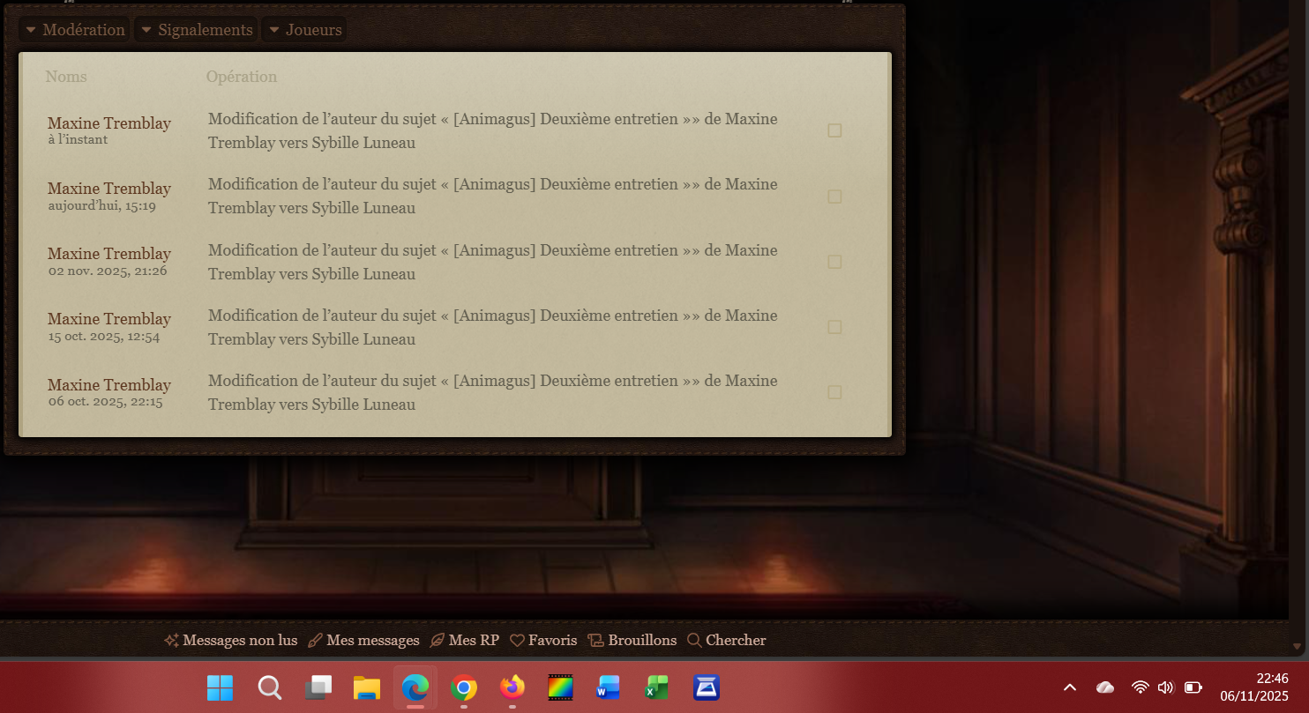The height and width of the screenshot is (713, 1309).
Task: Click Maxine Tremblay name on 15 oct. entry
Action: (109, 319)
